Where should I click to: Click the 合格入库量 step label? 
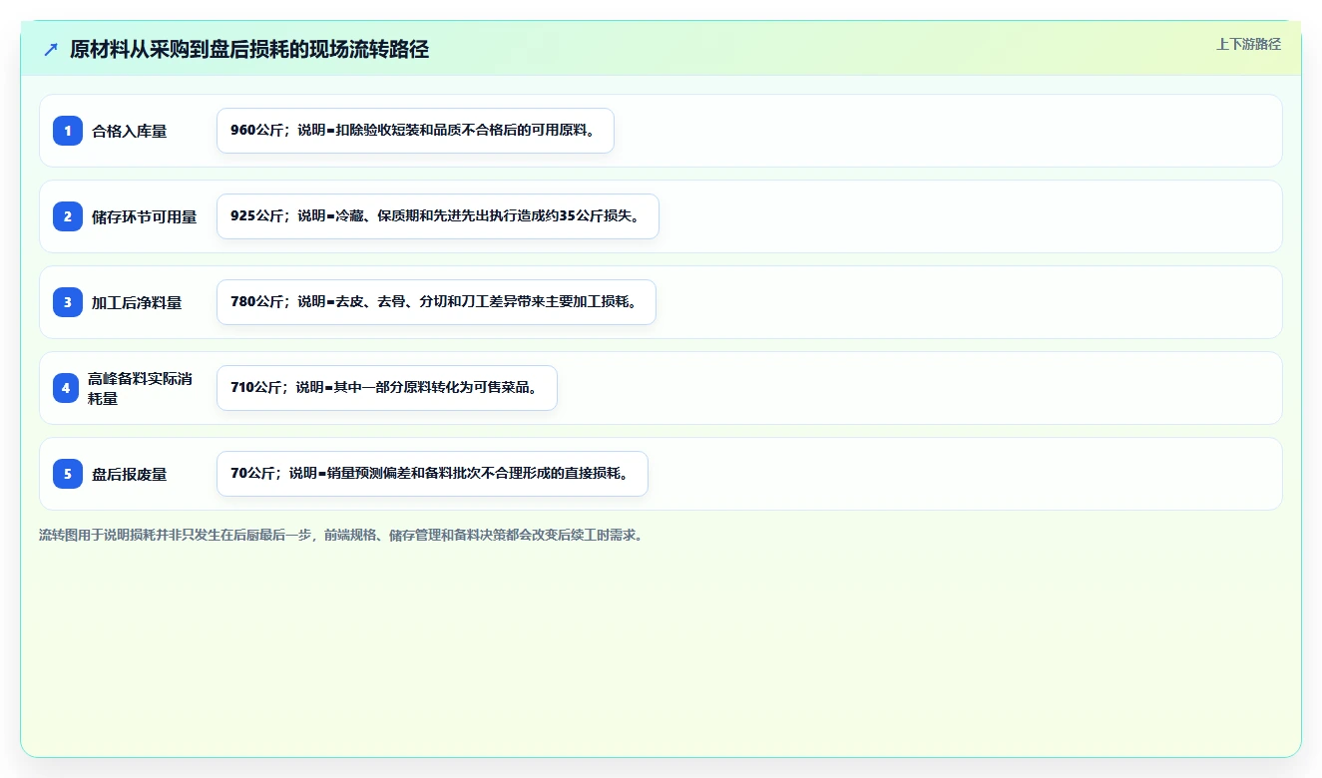pyautogui.click(x=130, y=131)
